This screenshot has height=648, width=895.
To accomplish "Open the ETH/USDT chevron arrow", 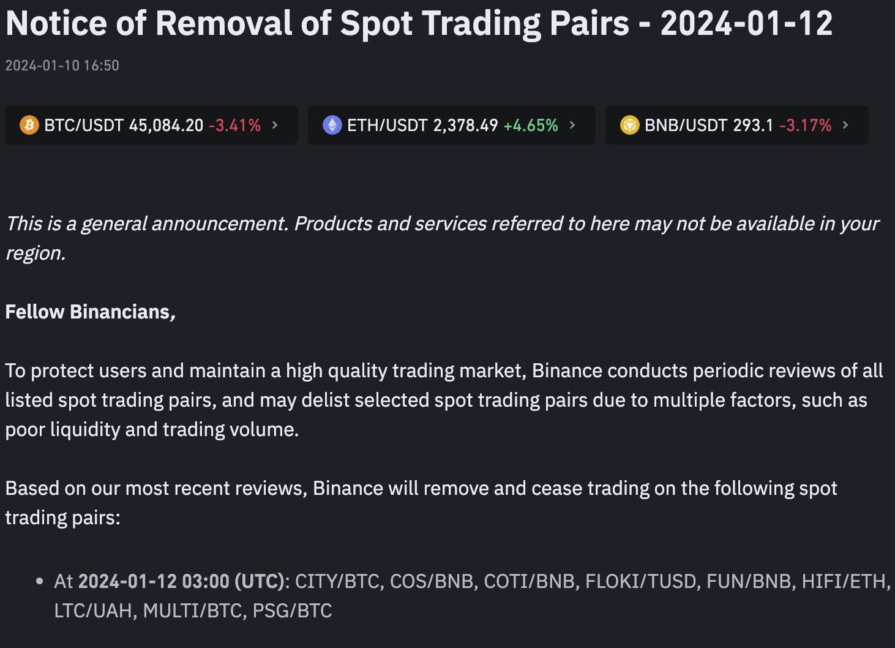I will pyautogui.click(x=572, y=125).
